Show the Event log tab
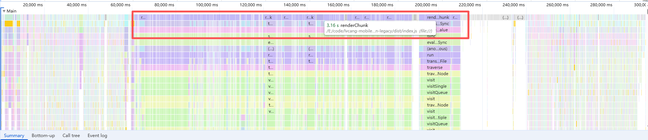648x140 pixels. click(97, 136)
